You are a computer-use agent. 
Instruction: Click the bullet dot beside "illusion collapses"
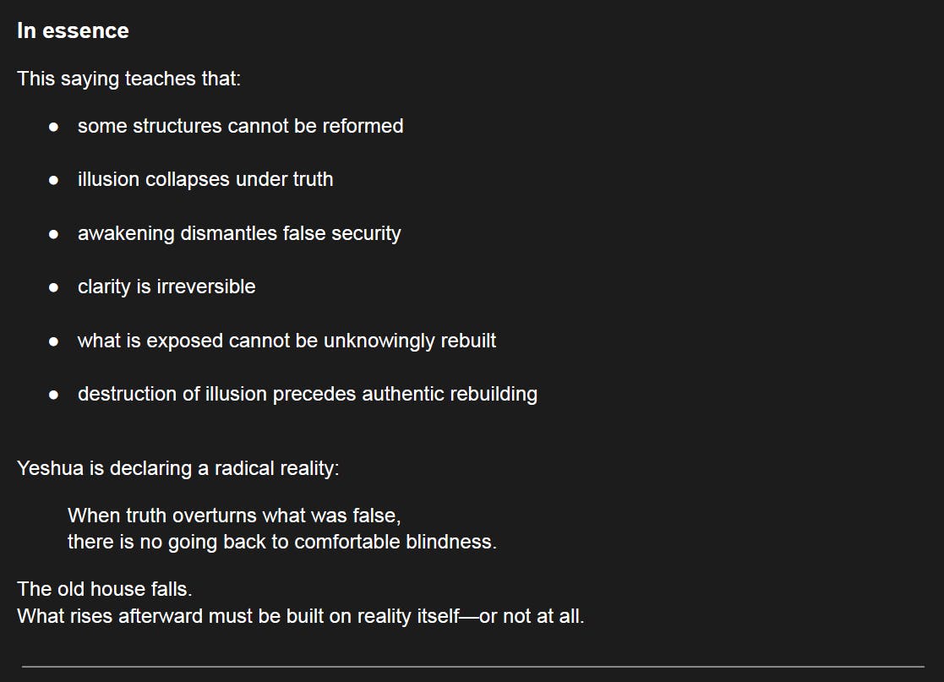(x=54, y=180)
